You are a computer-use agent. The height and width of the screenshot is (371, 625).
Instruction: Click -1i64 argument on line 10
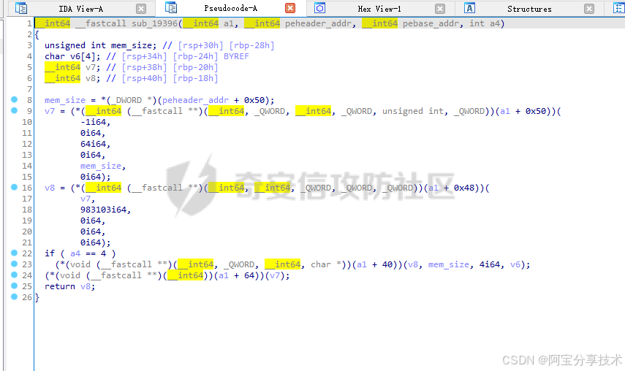93,122
